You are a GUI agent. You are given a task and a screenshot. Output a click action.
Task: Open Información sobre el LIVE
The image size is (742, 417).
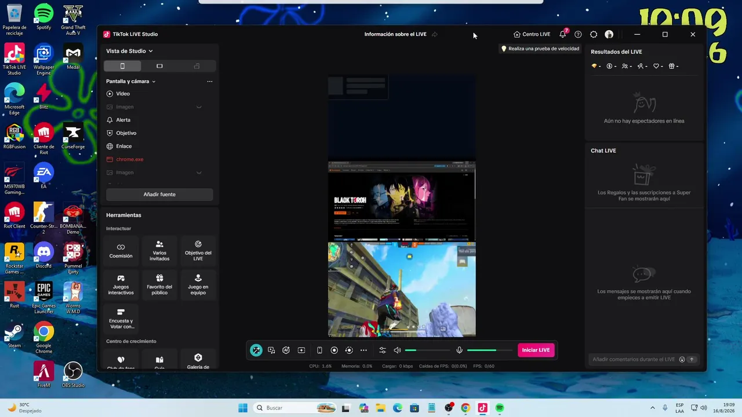395,34
